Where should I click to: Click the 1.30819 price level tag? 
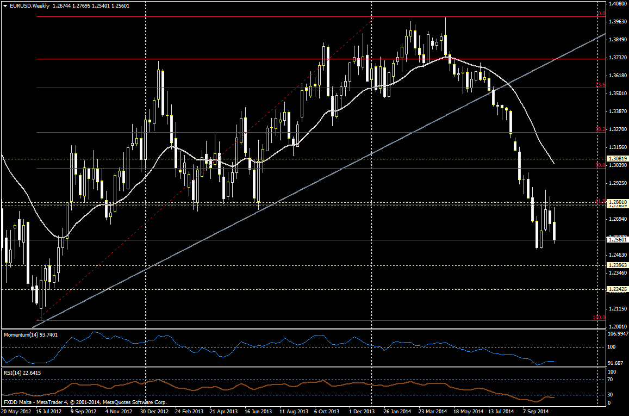[618, 158]
